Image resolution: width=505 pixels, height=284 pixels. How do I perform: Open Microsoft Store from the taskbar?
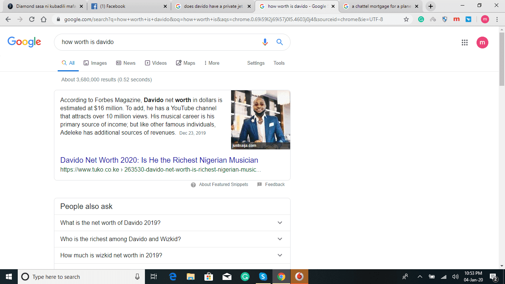click(x=209, y=277)
